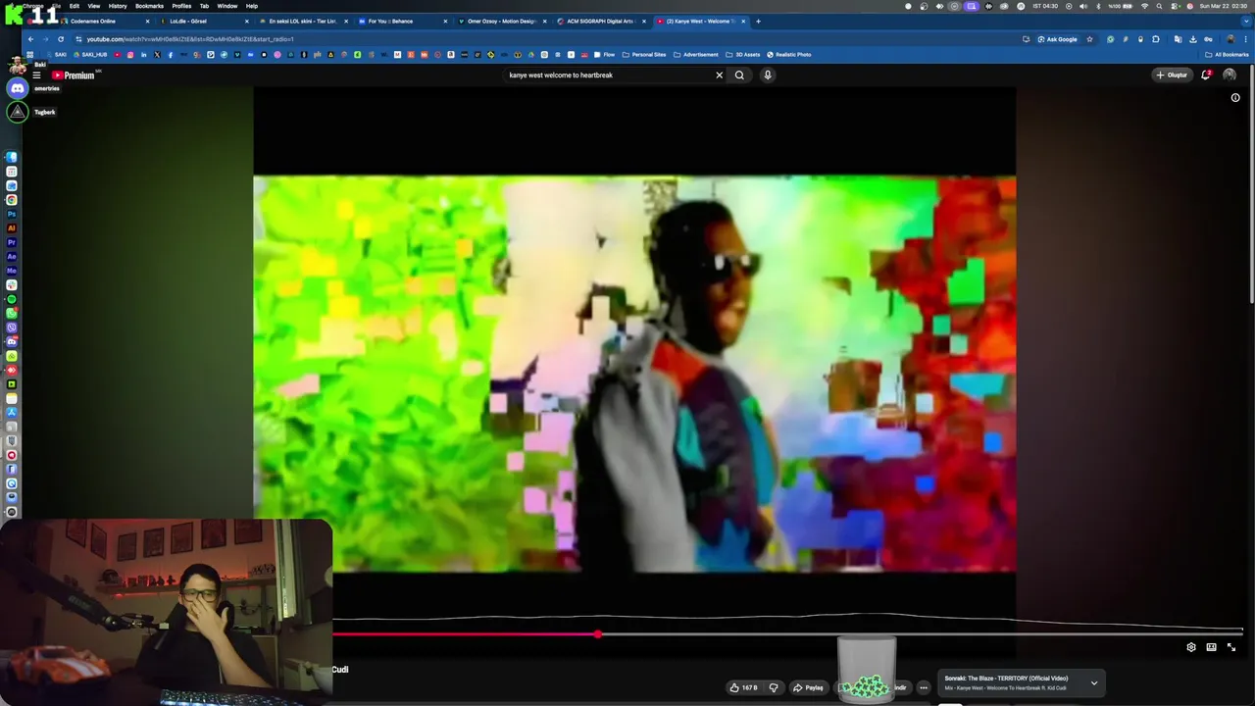This screenshot has width=1255, height=706.
Task: Open the Realistic Photo bookmark
Action: coord(789,55)
